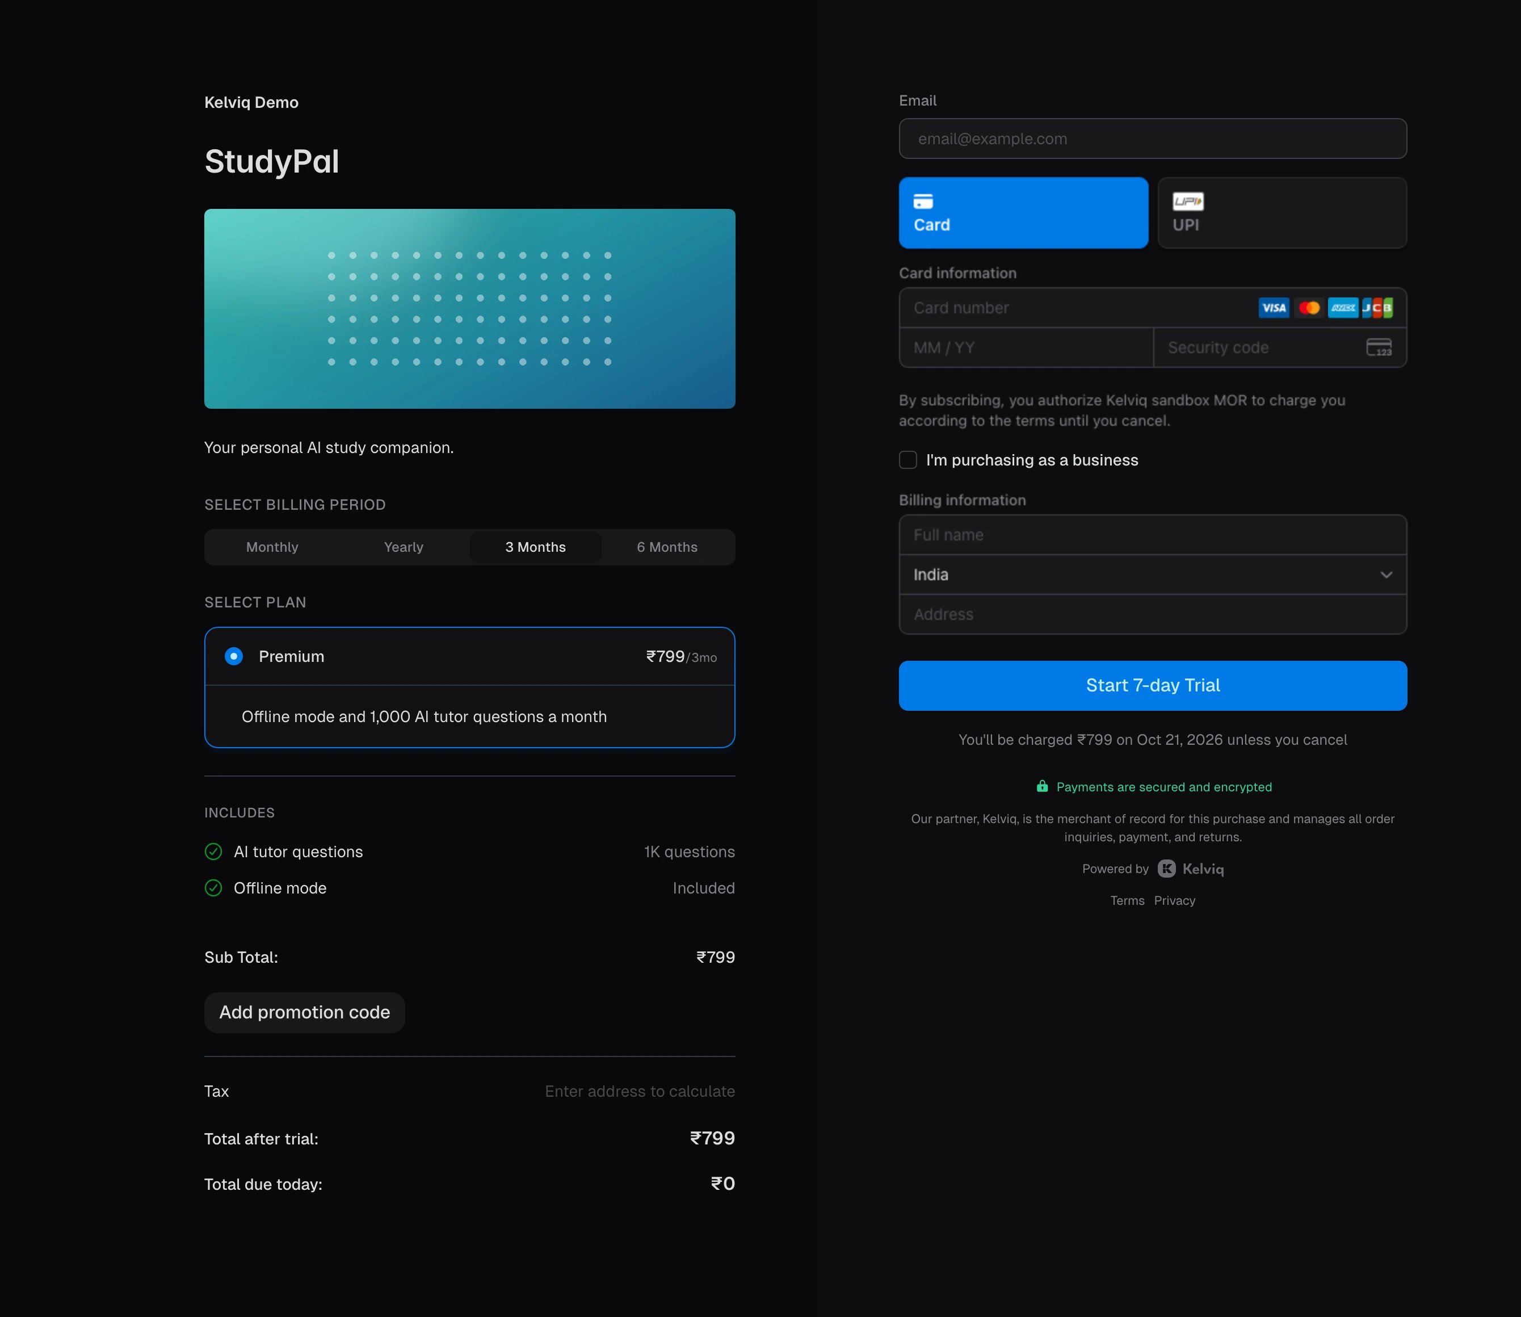Focus the Full name field
The height and width of the screenshot is (1317, 1521).
pyautogui.click(x=1153, y=535)
